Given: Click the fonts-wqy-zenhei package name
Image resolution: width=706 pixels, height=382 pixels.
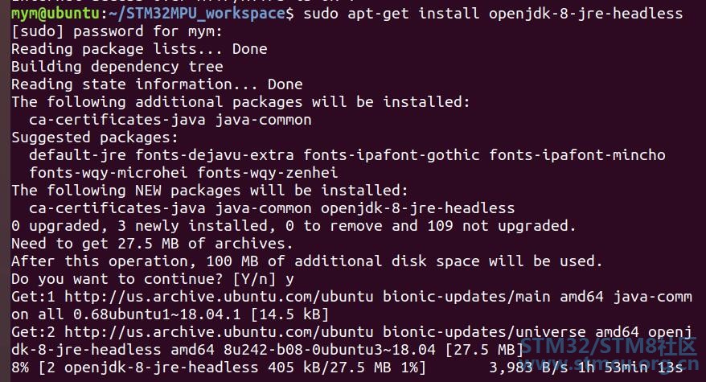Looking at the screenshot, I should pyautogui.click(x=268, y=173).
